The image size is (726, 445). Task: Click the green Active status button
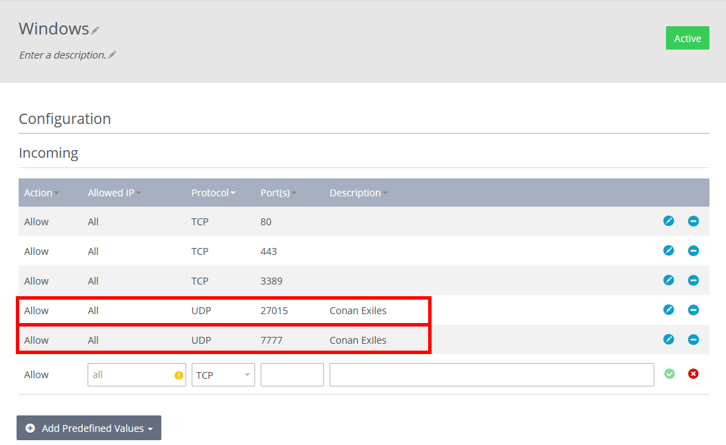click(687, 38)
